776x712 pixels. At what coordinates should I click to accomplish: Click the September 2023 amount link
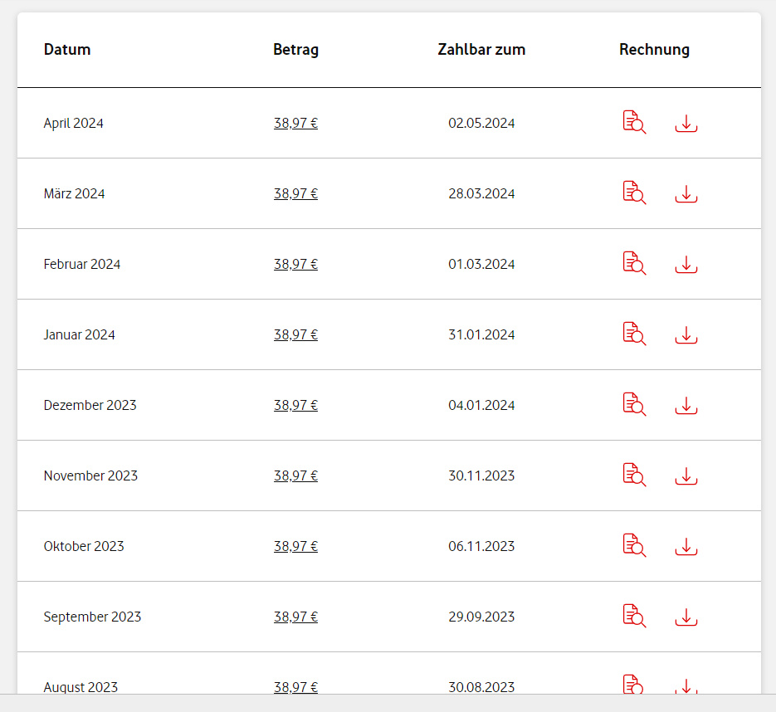pyautogui.click(x=295, y=617)
